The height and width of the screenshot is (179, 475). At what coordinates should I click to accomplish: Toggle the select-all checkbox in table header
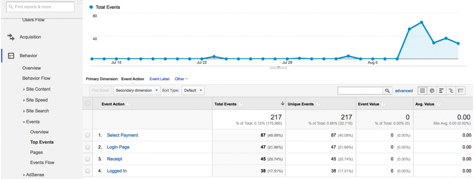(x=88, y=103)
